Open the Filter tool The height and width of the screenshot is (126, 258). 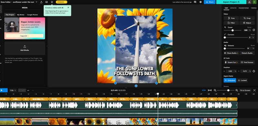click(x=231, y=23)
